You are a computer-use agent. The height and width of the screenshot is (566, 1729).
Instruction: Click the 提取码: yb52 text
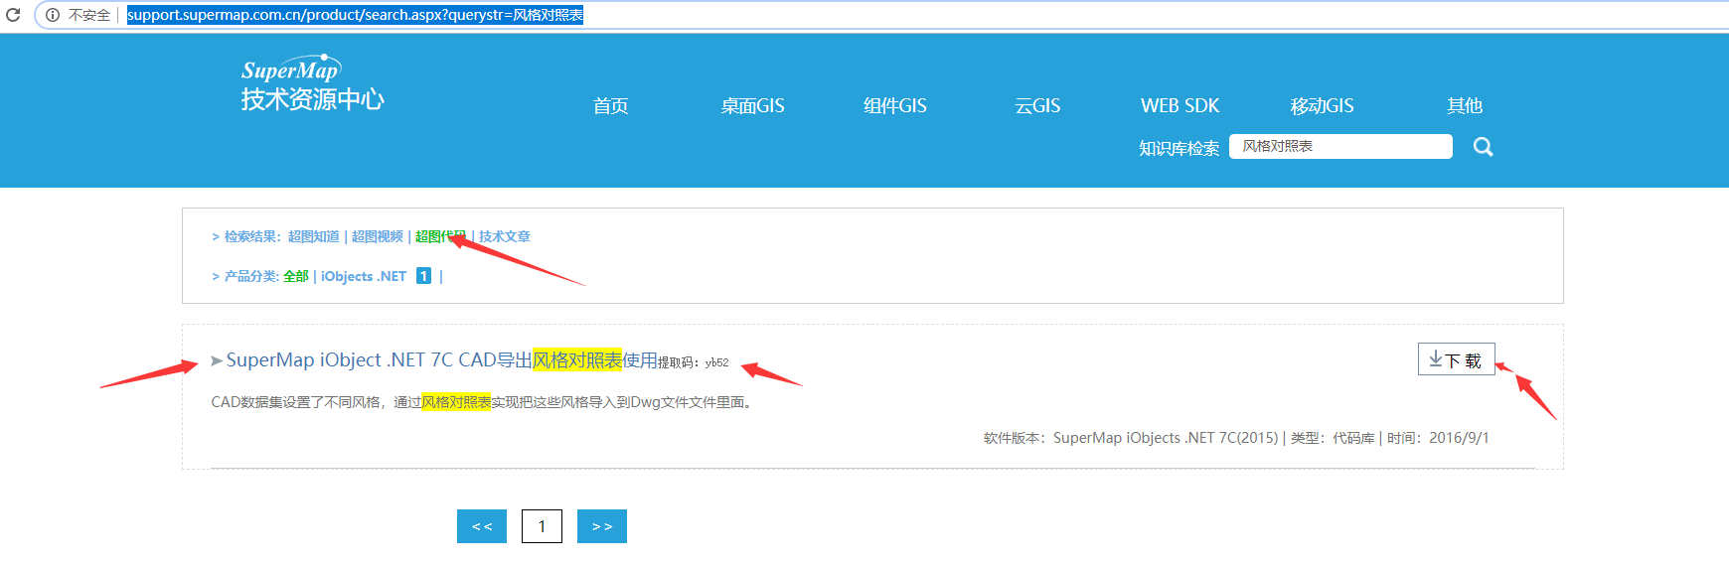tap(694, 362)
